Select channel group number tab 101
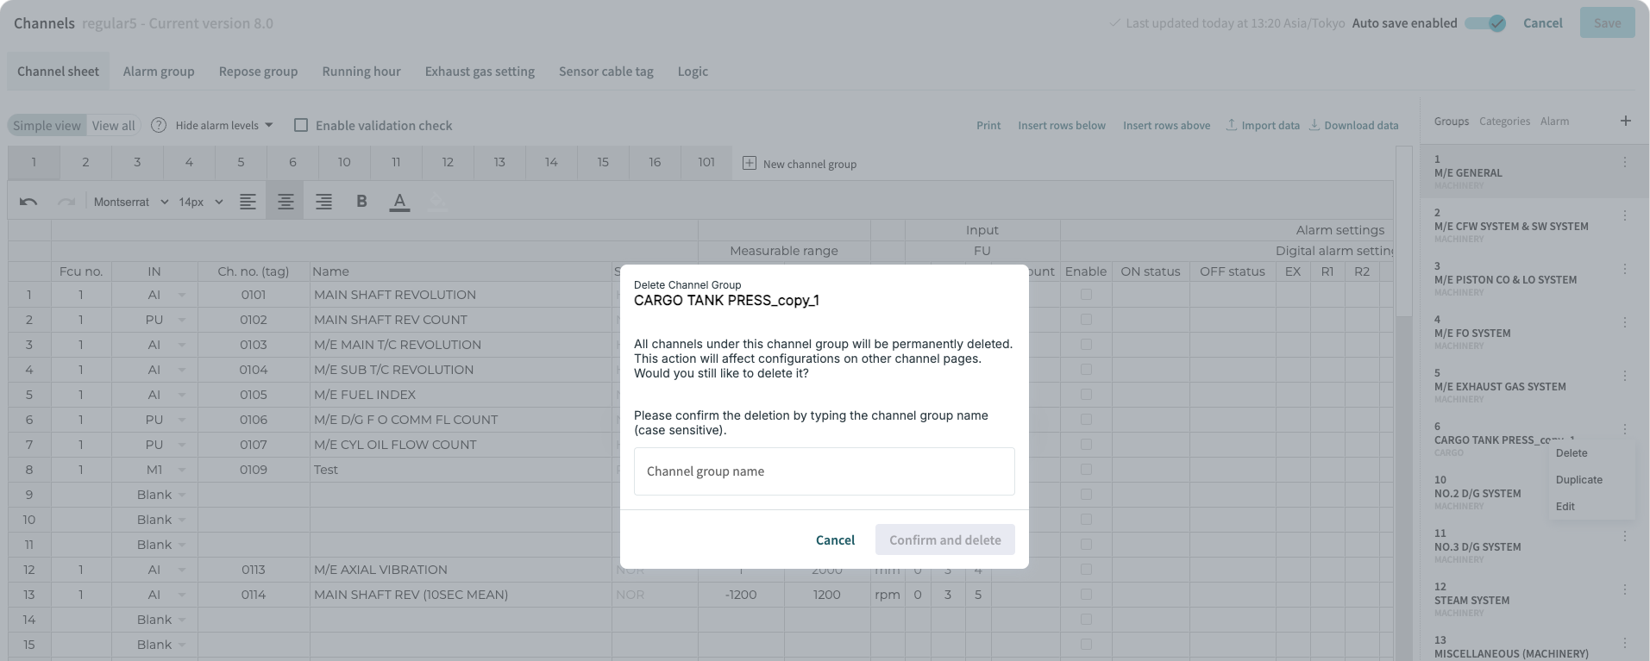 706,162
